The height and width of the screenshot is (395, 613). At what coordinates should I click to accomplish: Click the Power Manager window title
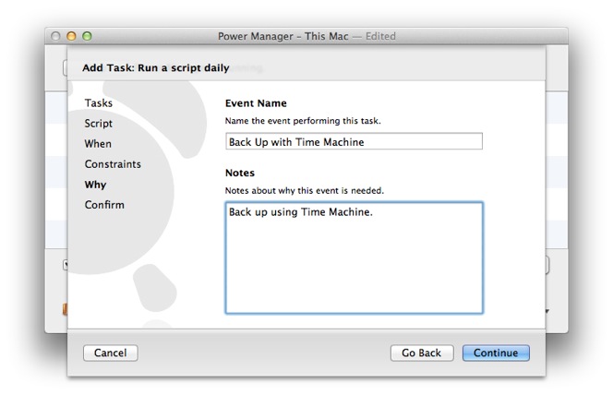283,36
